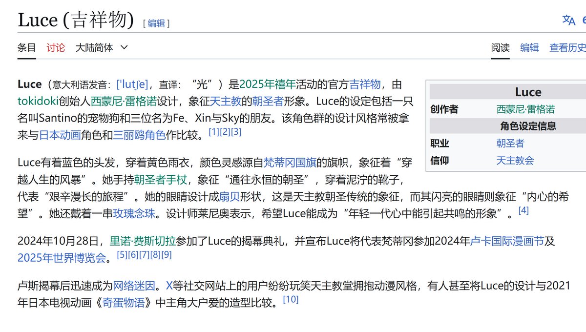Open citation [1] in first paragraph
The image size is (586, 332).
[212, 131]
